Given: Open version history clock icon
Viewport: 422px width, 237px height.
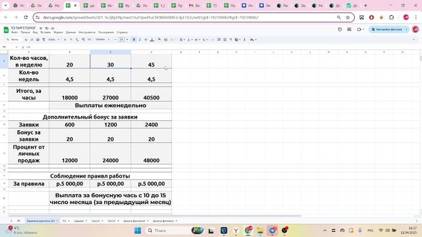Looking at the screenshot, I should point(340,29).
